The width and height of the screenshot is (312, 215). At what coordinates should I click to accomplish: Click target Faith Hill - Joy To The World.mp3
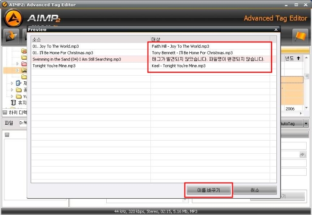[x=180, y=46]
